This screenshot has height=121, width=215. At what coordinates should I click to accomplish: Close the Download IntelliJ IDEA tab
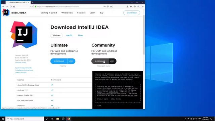point(29,2)
